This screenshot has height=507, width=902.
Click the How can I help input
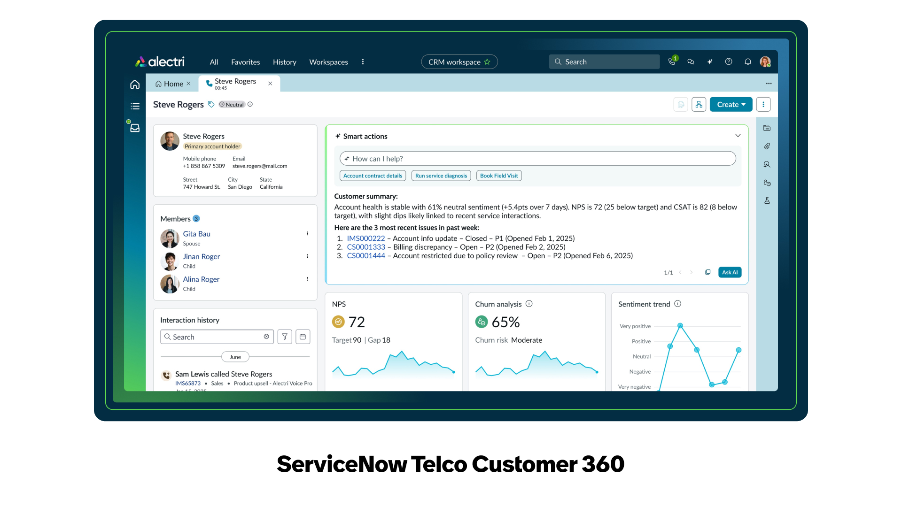point(537,159)
